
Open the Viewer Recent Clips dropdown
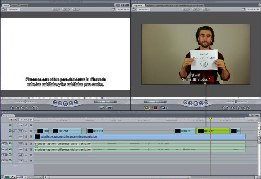(x=102, y=108)
